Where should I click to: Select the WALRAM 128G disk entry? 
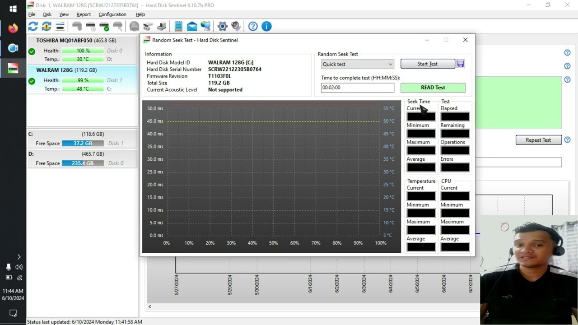click(82, 79)
